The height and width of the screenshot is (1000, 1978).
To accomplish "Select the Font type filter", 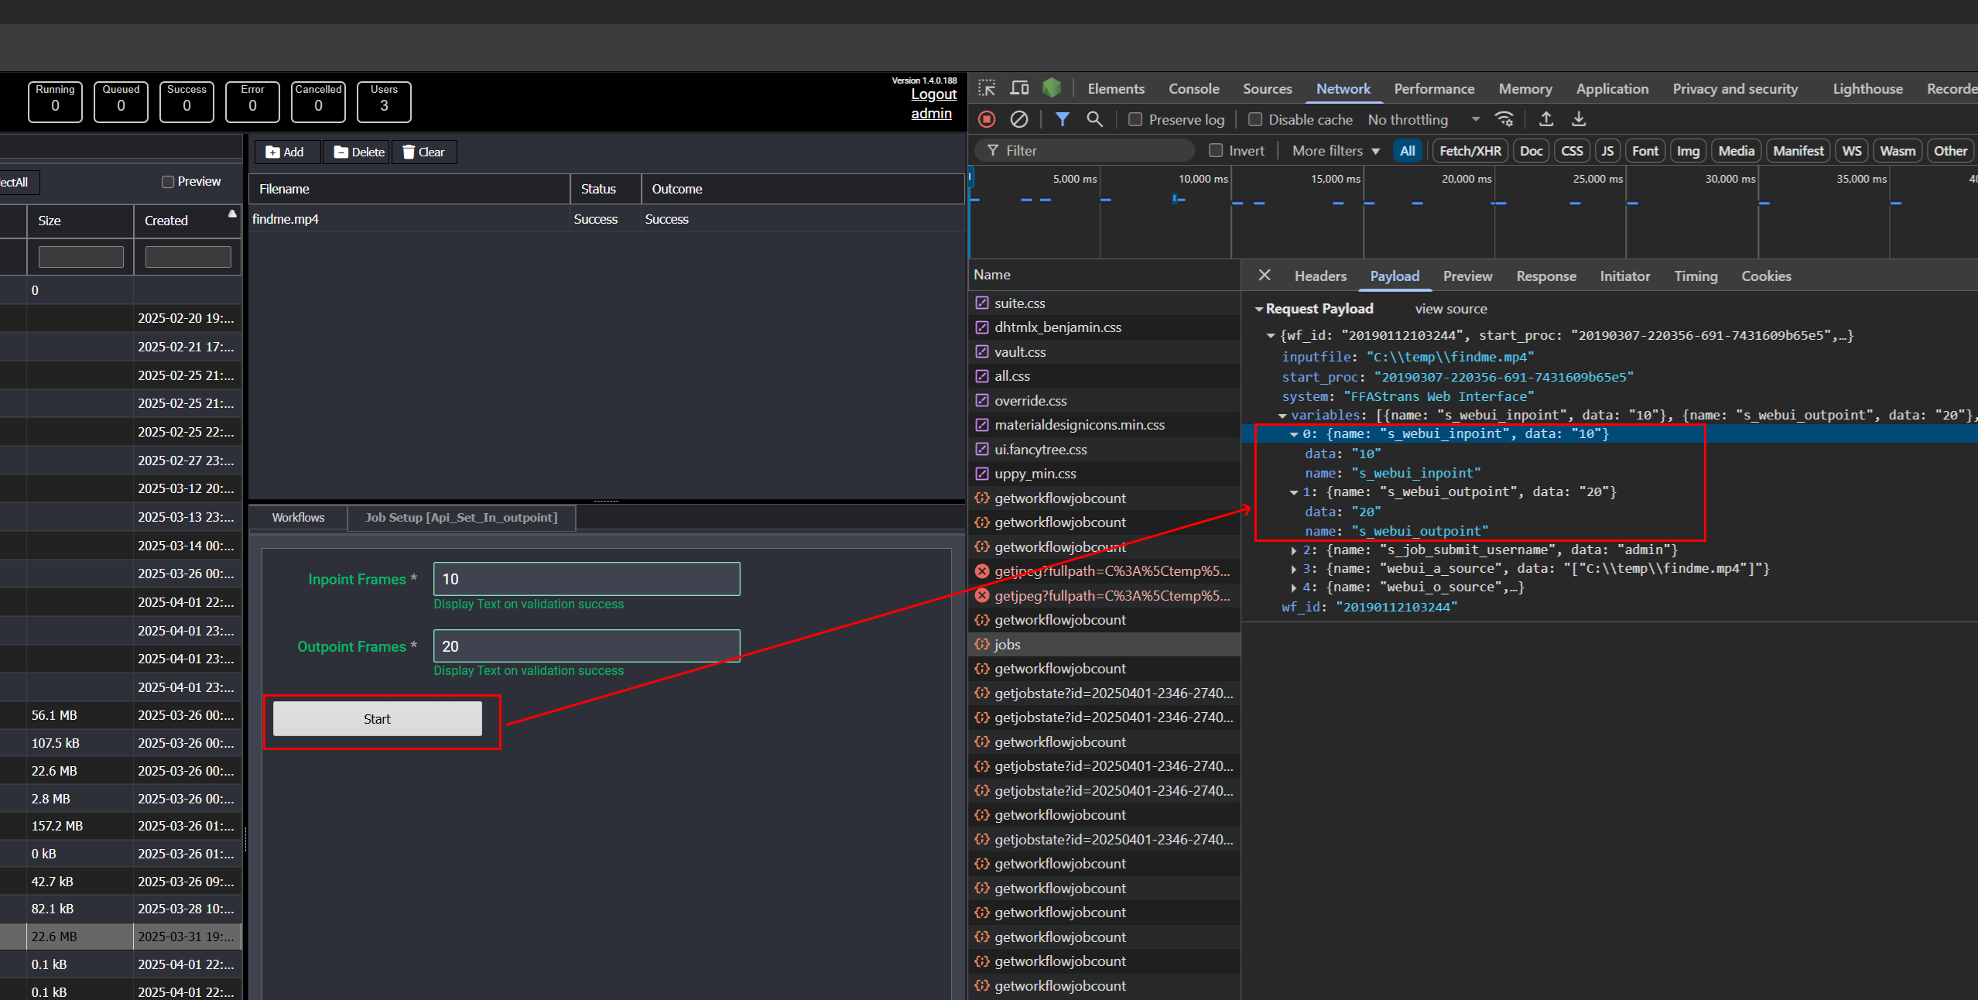I will [x=1645, y=151].
